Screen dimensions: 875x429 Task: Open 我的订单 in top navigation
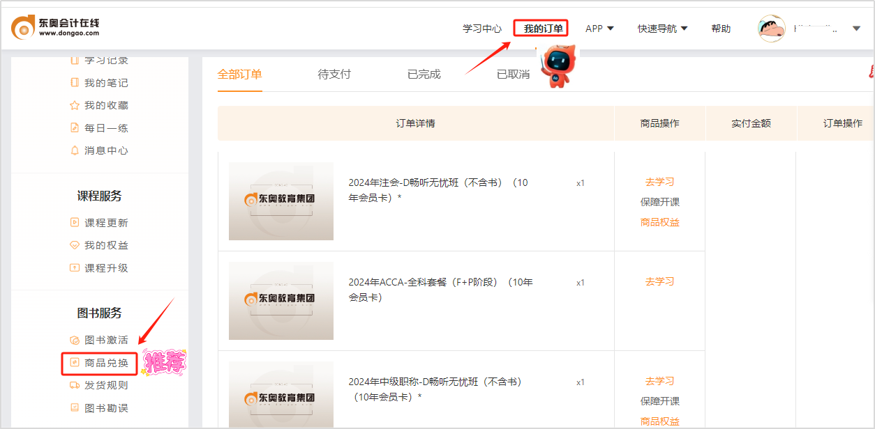[x=542, y=29]
